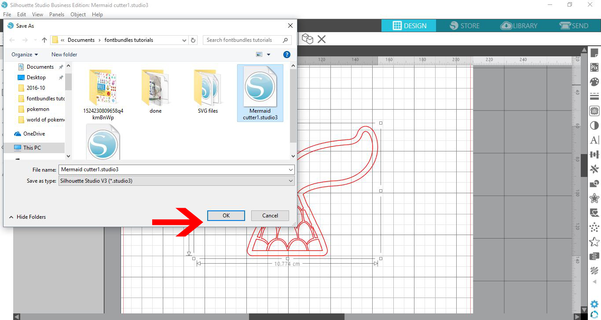601x320 pixels.
Task: Open Save As dialog help icon
Action: click(x=287, y=55)
